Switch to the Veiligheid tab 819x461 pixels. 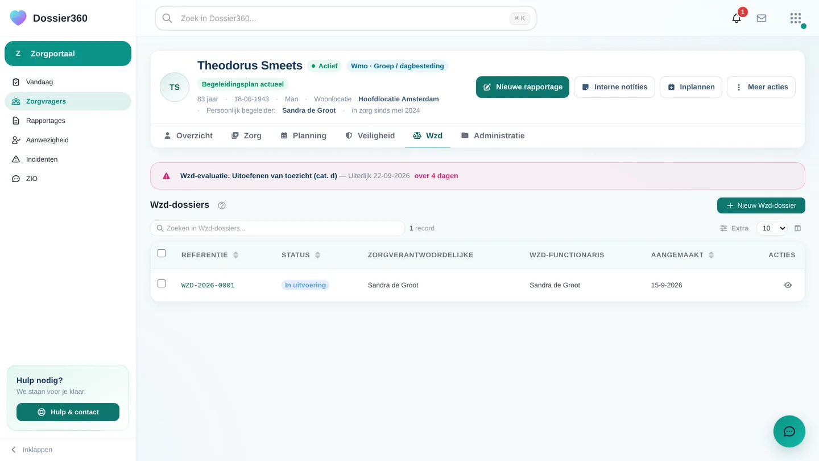[370, 135]
